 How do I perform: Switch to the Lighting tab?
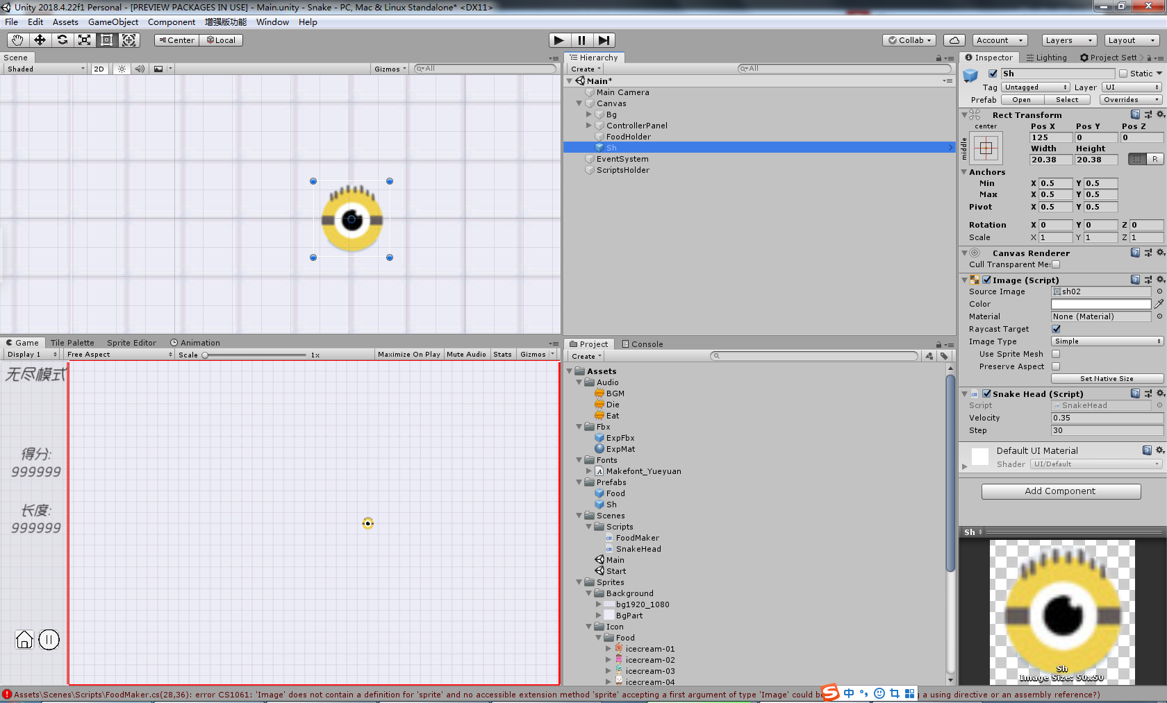click(x=1046, y=58)
